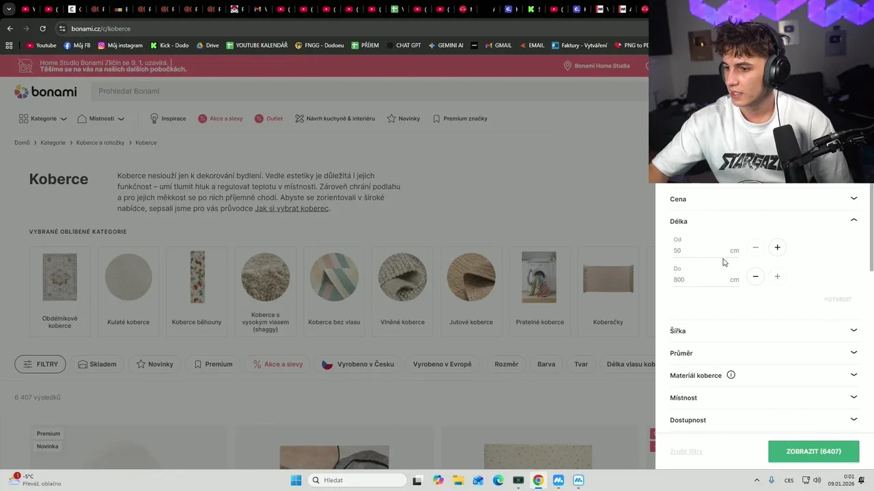Click the FILTRY button
The image size is (874, 491).
pos(40,364)
